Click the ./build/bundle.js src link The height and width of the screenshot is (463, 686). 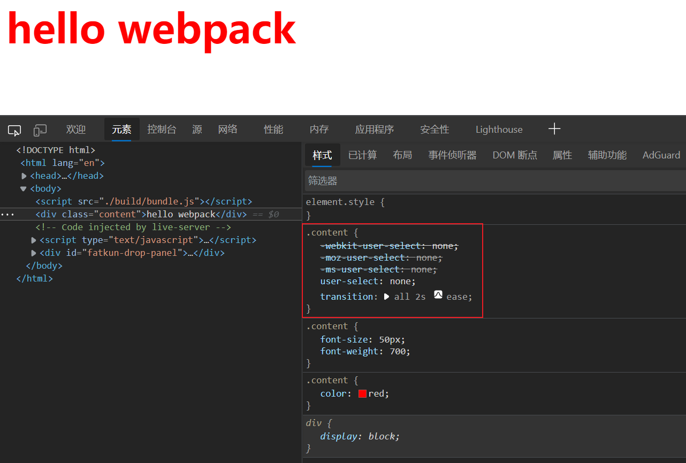(150, 202)
